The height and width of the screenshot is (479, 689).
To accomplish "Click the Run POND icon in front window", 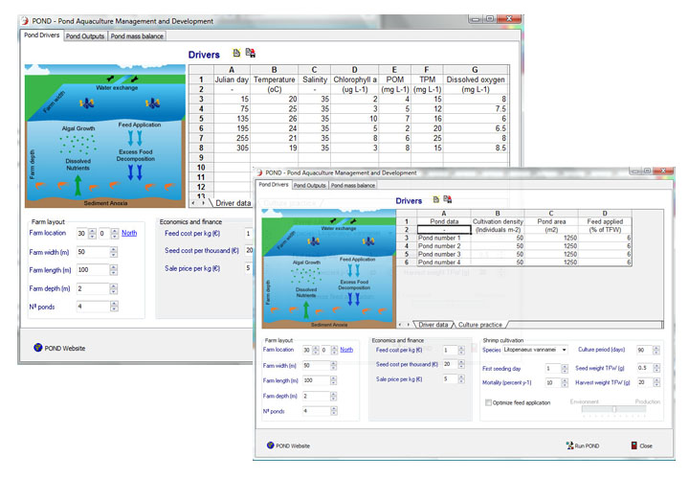I will coord(569,445).
